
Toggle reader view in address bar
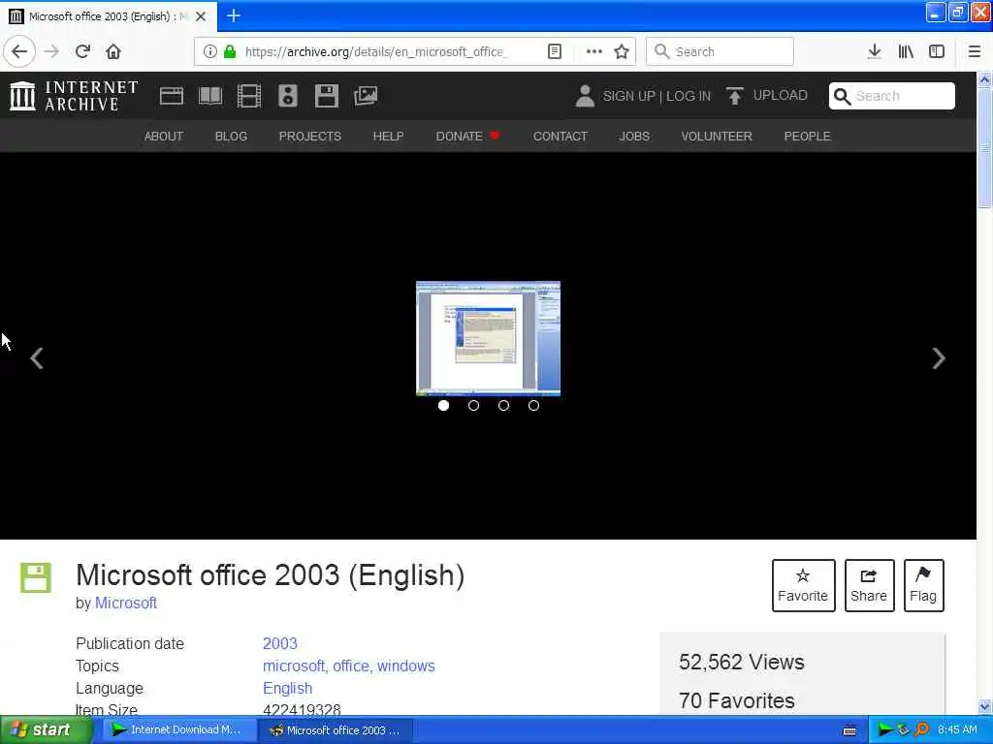pos(554,52)
